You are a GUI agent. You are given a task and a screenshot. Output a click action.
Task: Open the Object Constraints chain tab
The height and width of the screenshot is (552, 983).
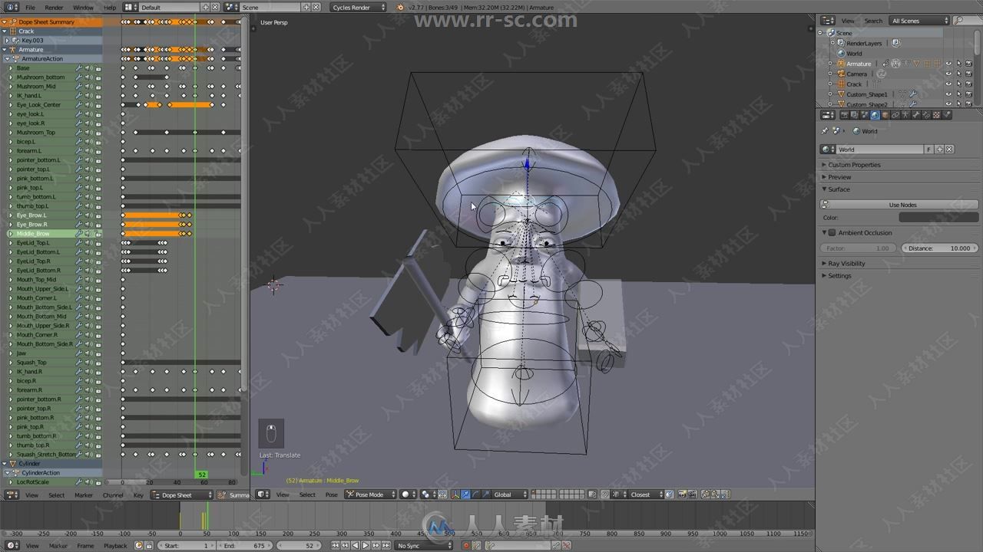[x=895, y=115]
